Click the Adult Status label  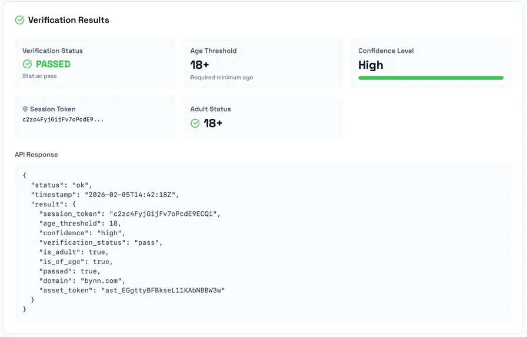(211, 109)
